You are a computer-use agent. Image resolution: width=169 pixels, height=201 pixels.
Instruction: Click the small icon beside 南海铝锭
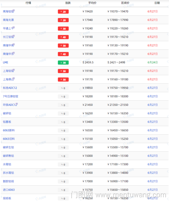point(14,11)
